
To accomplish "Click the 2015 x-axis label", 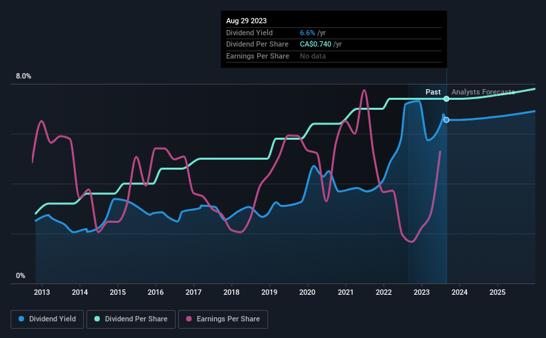I will click(x=118, y=292).
